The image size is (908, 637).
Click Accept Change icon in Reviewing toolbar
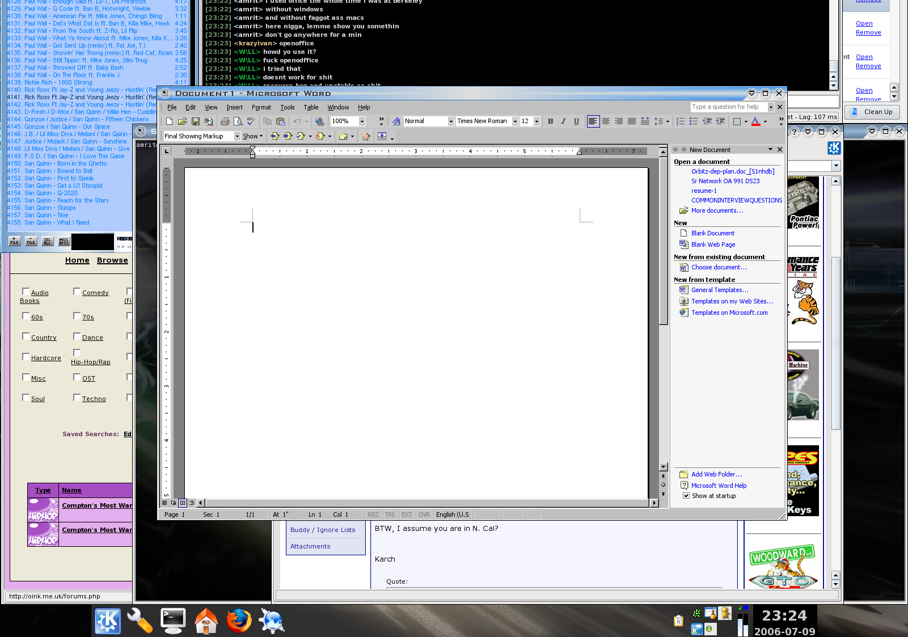tap(301, 136)
